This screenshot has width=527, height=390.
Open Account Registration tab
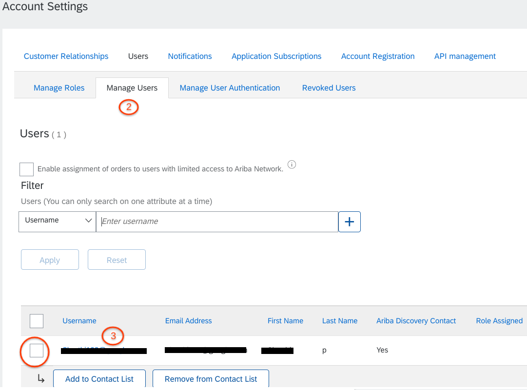coord(378,56)
